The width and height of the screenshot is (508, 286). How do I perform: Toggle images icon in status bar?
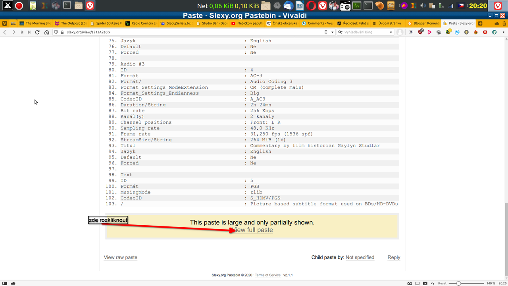425,283
